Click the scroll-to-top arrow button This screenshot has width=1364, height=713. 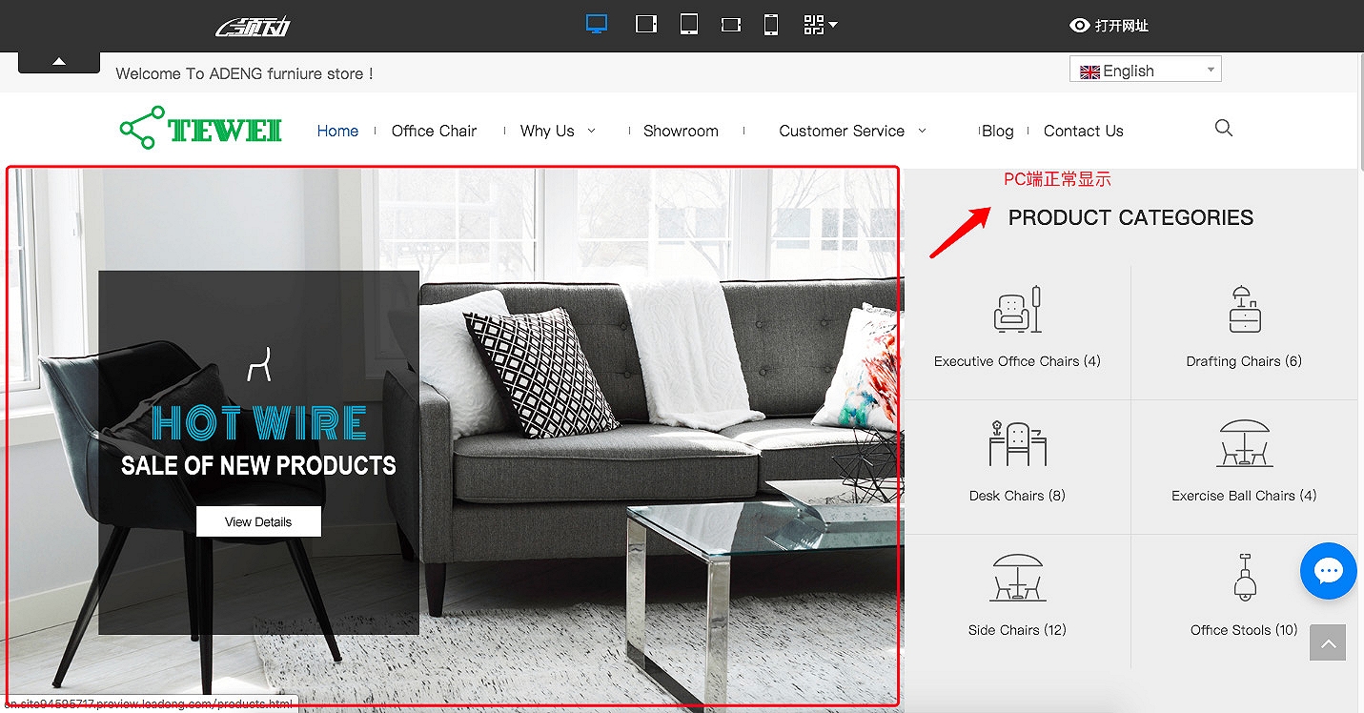1328,643
